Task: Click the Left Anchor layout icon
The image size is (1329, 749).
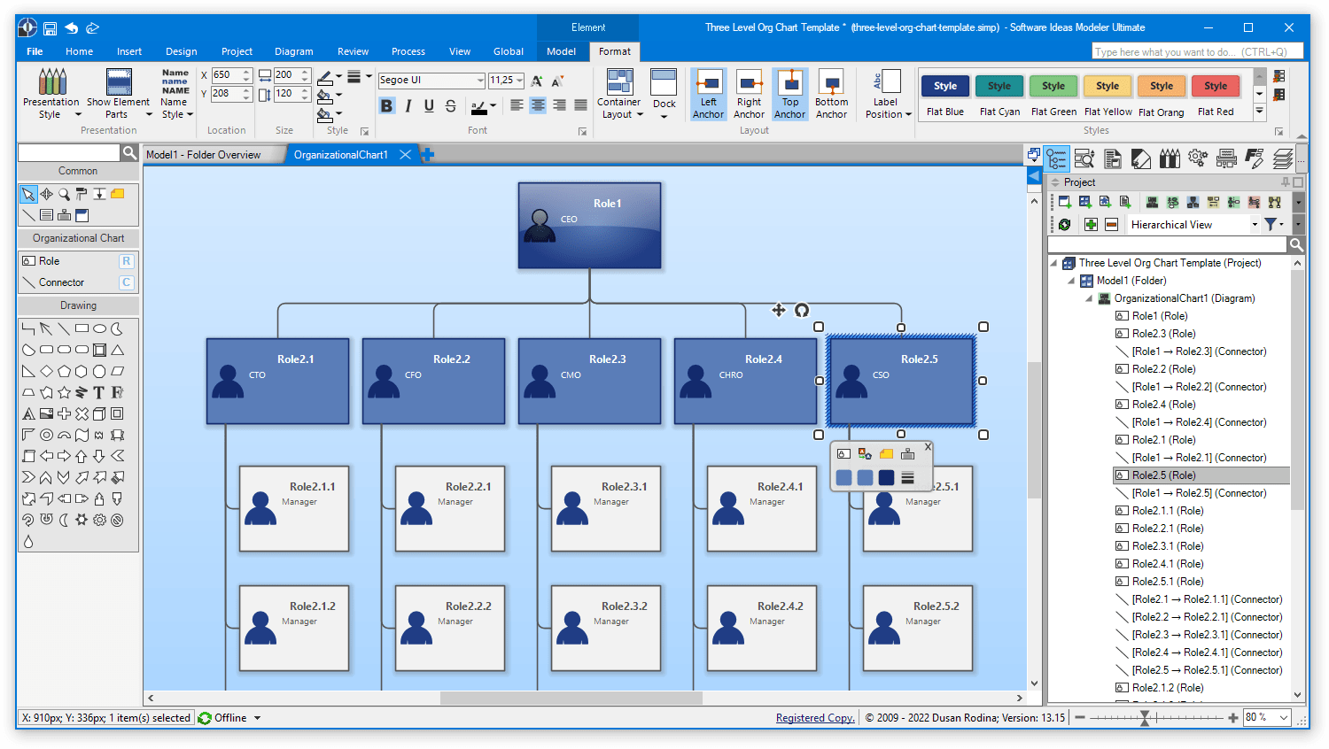Action: coord(708,94)
